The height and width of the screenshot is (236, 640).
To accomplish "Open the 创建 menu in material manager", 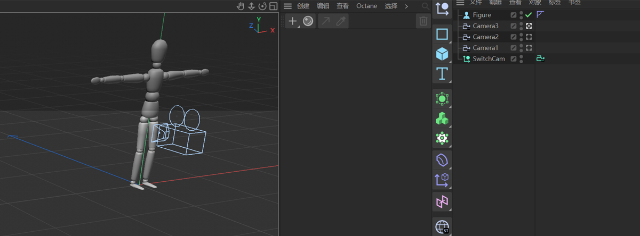I will pyautogui.click(x=303, y=6).
